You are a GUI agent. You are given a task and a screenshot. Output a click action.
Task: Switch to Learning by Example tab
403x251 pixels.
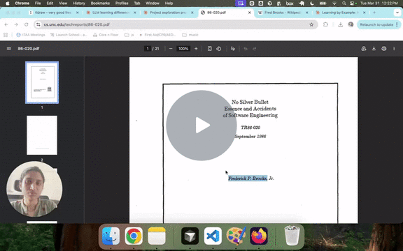[x=339, y=13]
